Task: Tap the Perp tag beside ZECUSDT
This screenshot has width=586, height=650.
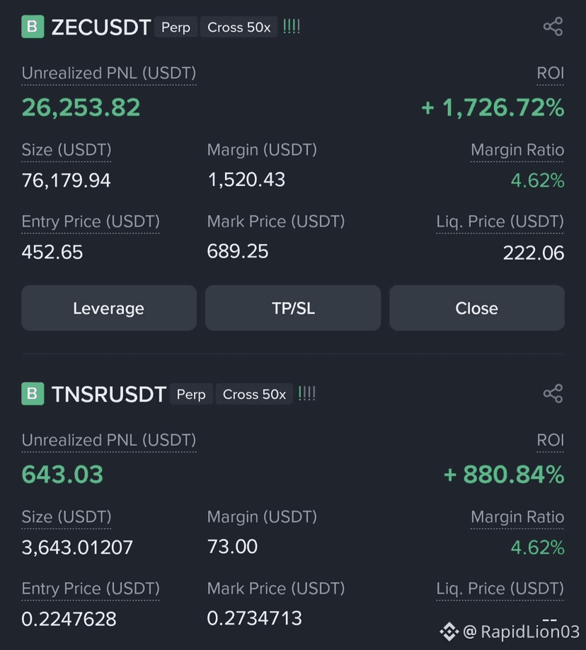Action: [x=176, y=28]
